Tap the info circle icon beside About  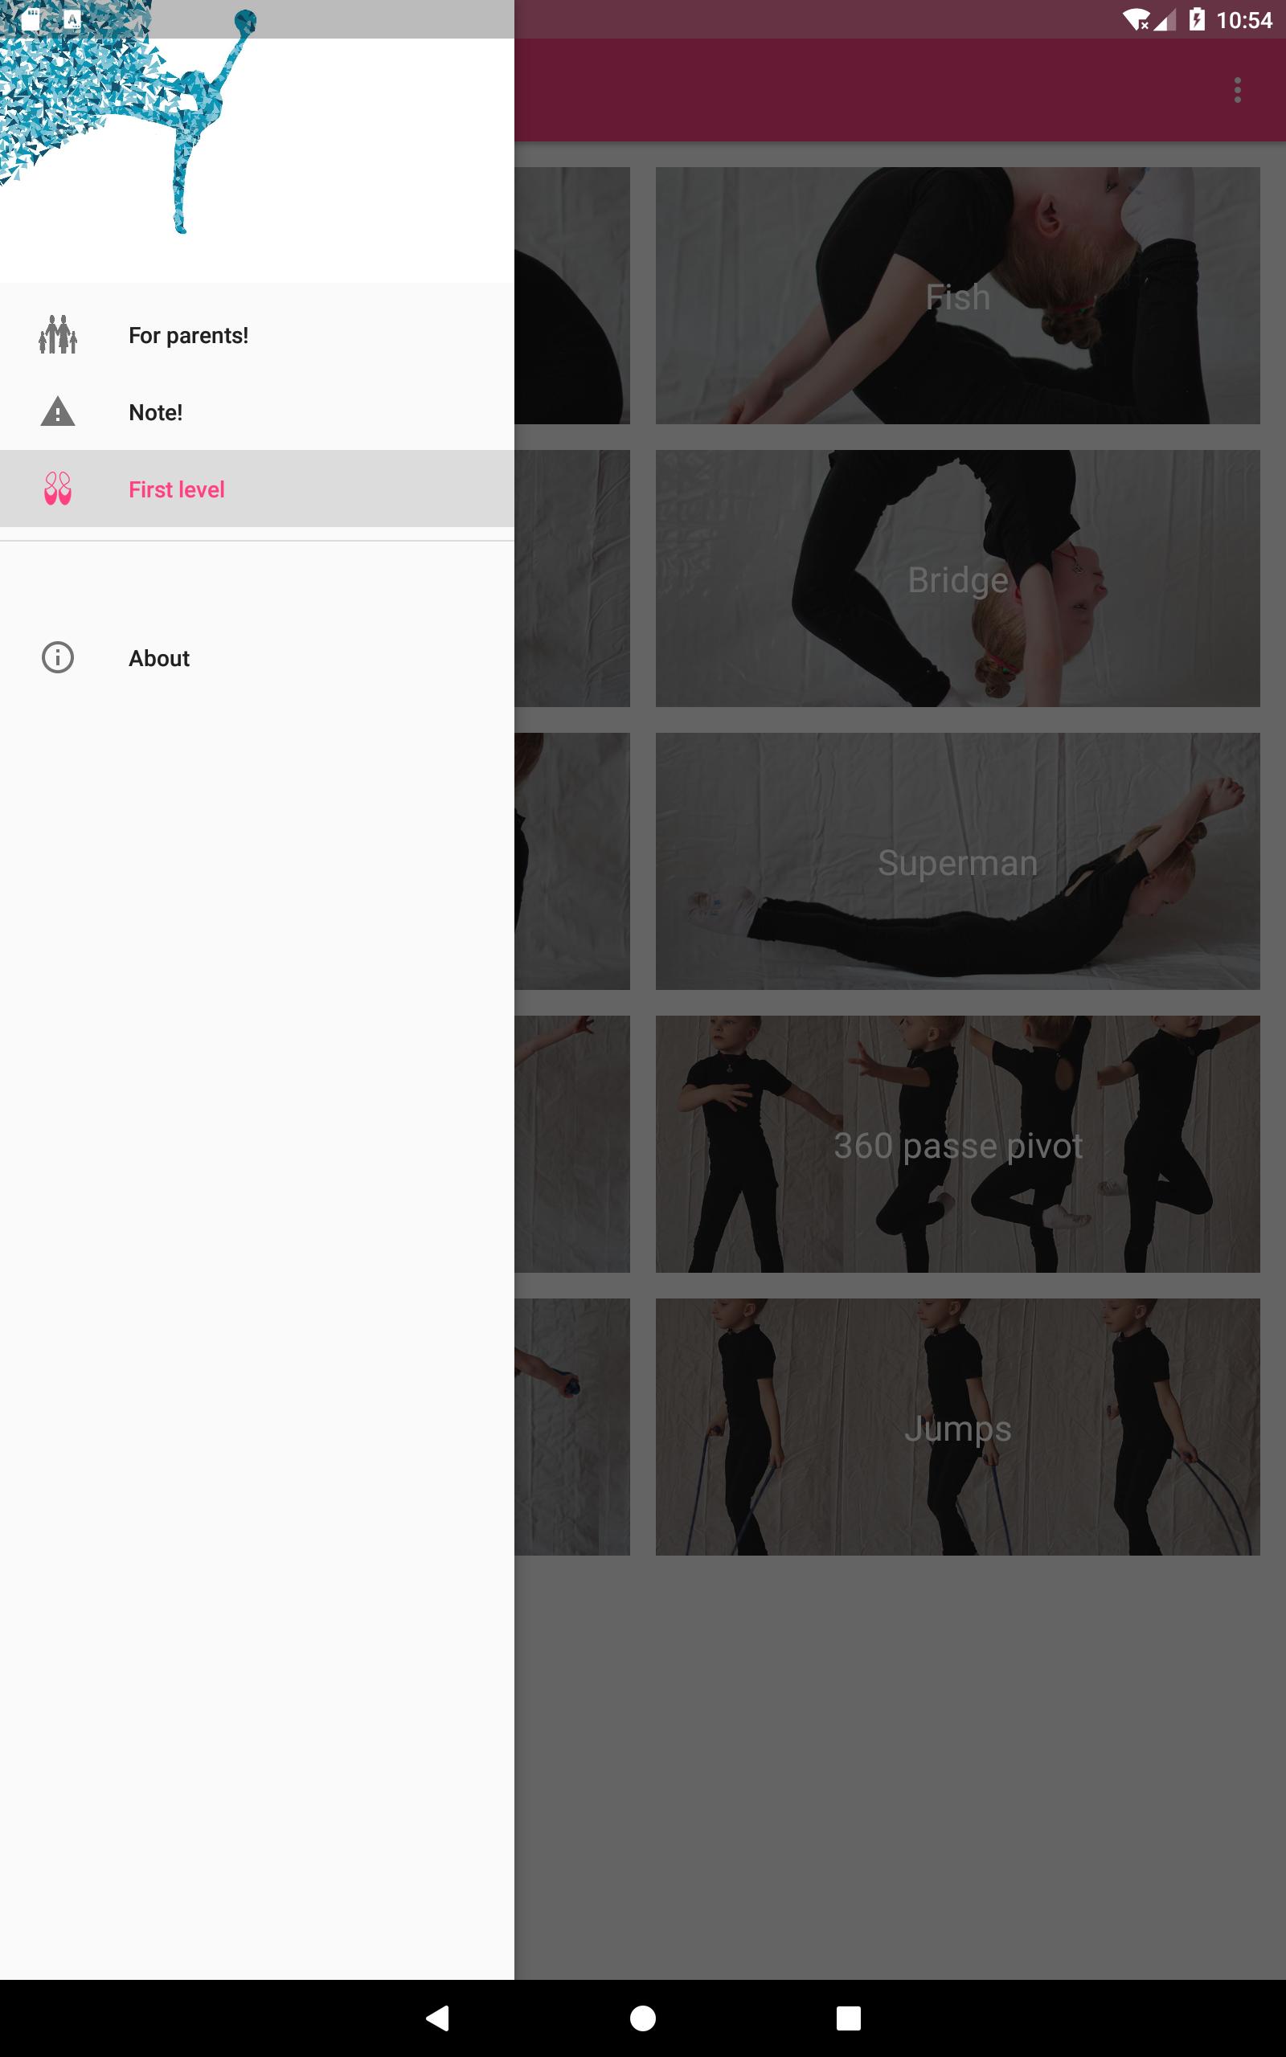(x=58, y=657)
